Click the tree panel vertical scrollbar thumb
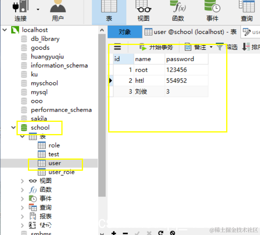Viewport: 260px width, 235px height. pos(102,116)
